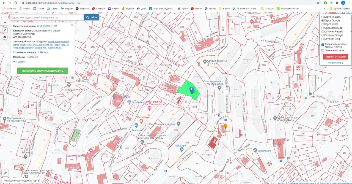The width and height of the screenshot is (352, 184).
Task: Uncheck Показать кадастровые границы участков
Action: [x=323, y=44]
